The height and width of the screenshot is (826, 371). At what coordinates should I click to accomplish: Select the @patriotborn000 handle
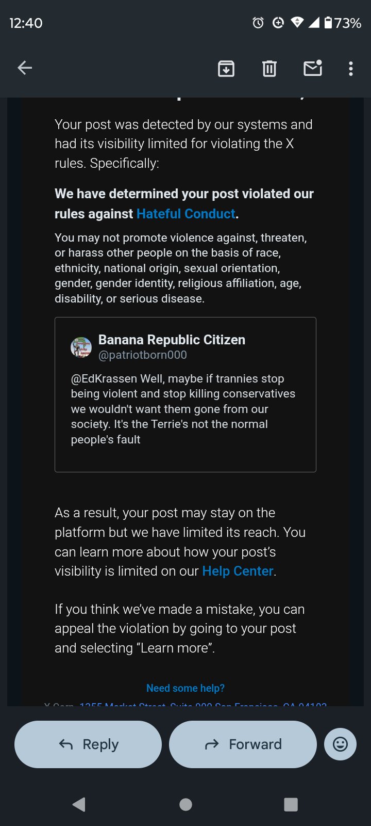pos(143,355)
